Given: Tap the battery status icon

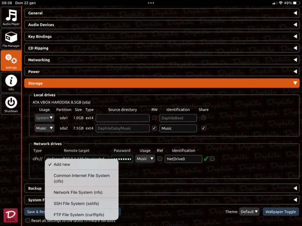Looking at the screenshot, I should (x=294, y=3).
